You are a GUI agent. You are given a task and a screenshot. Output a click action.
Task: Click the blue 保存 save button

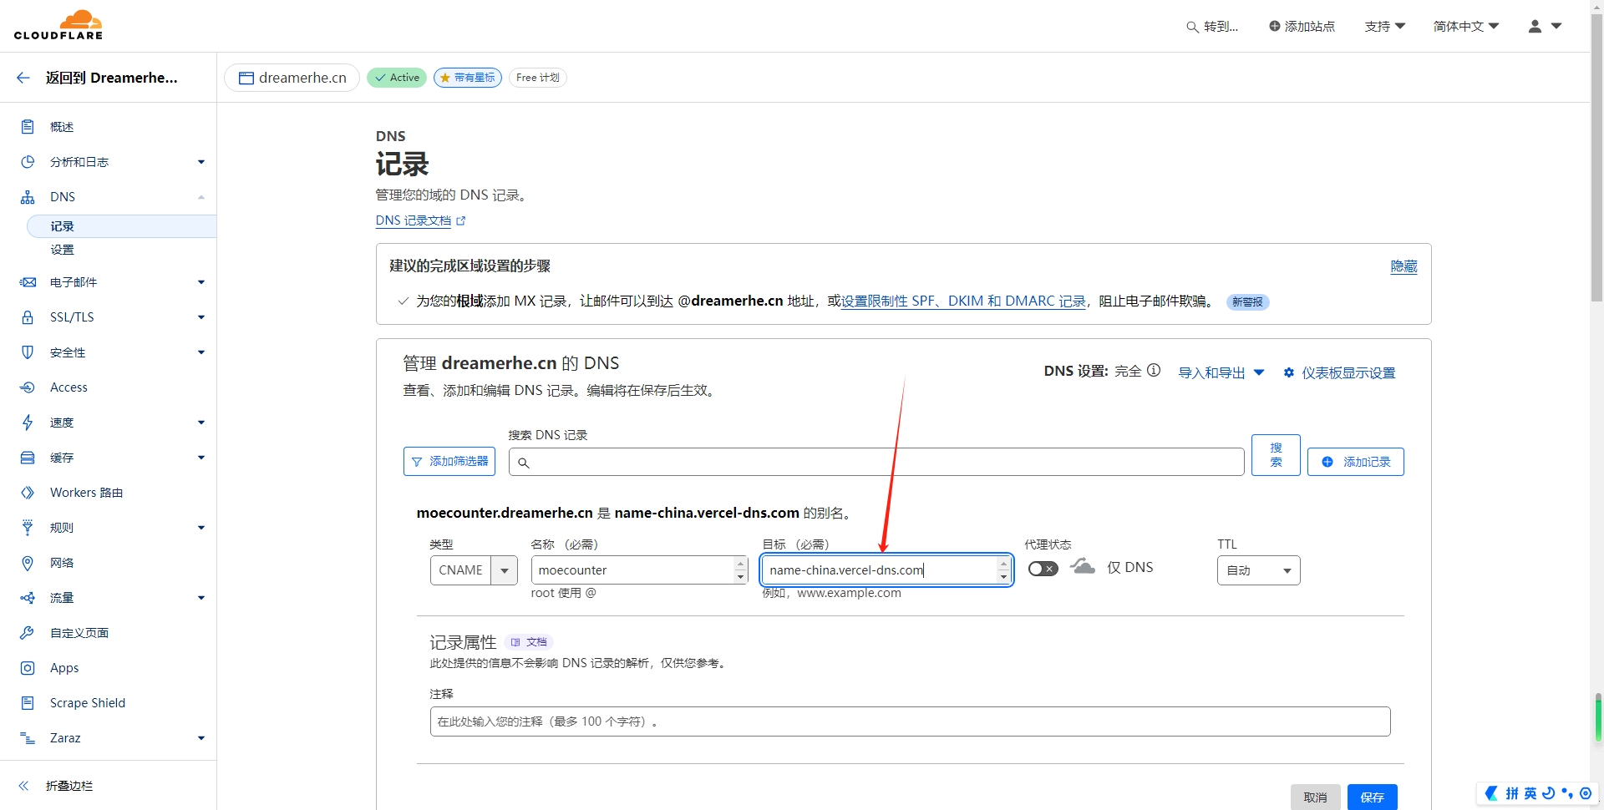[x=1372, y=797]
